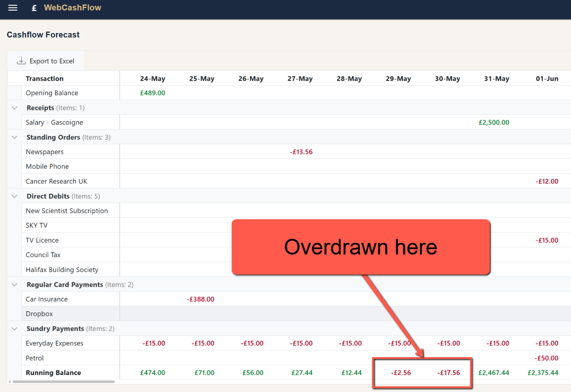Screen dimensions: 571x392
Task: Click the -£50.00 petrol cell
Action: tap(547, 358)
